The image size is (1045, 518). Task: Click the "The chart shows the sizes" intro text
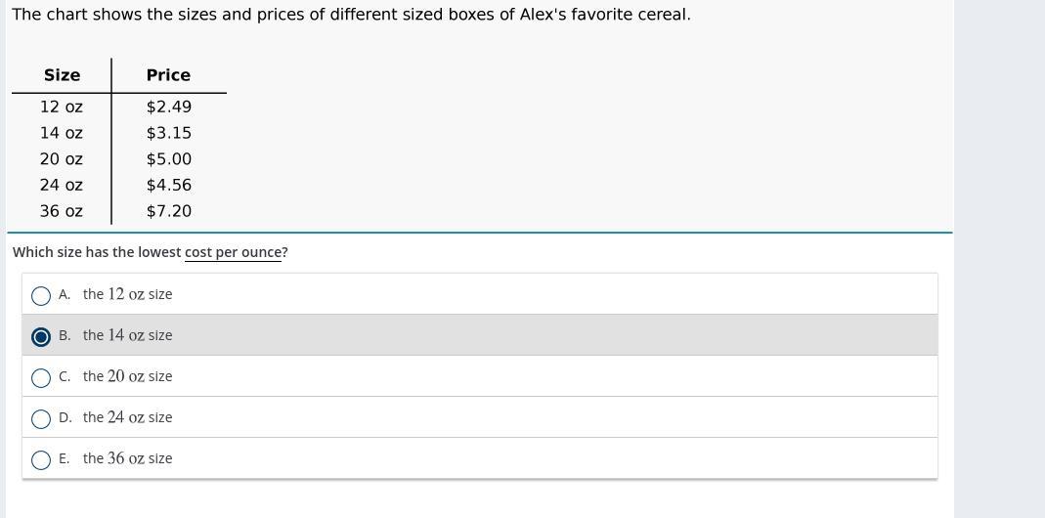tap(350, 15)
